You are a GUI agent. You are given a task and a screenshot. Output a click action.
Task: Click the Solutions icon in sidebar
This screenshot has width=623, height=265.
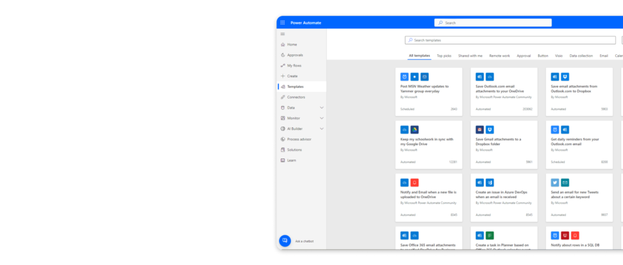283,150
